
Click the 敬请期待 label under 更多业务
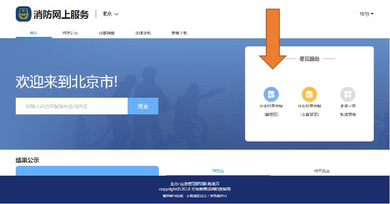(x=348, y=114)
